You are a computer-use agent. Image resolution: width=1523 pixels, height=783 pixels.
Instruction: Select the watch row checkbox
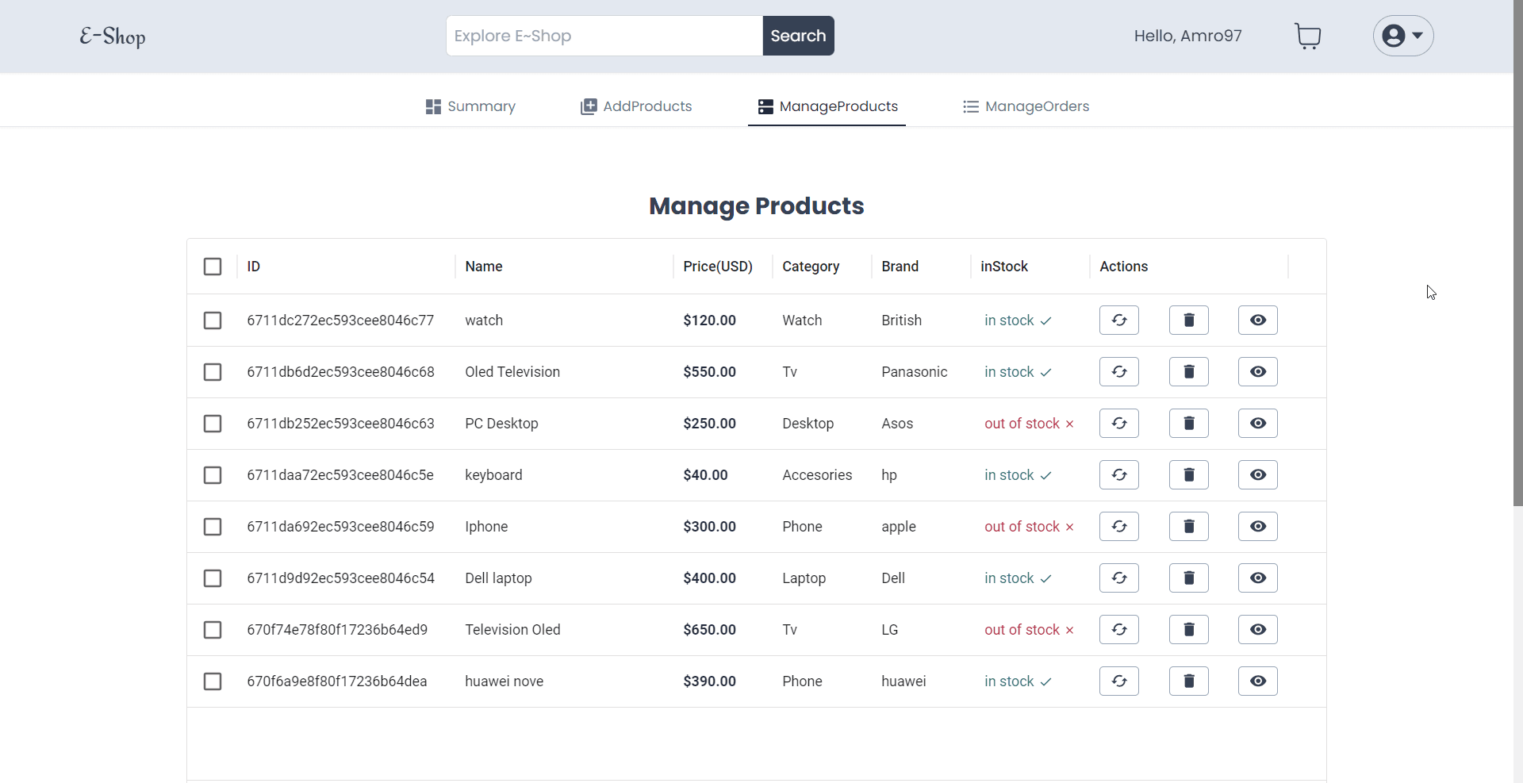[213, 320]
